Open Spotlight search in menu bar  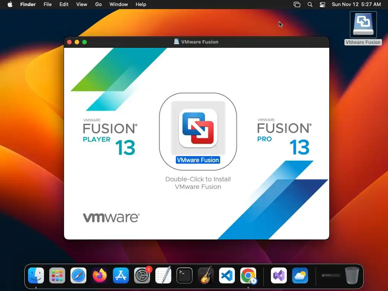pyautogui.click(x=310, y=5)
